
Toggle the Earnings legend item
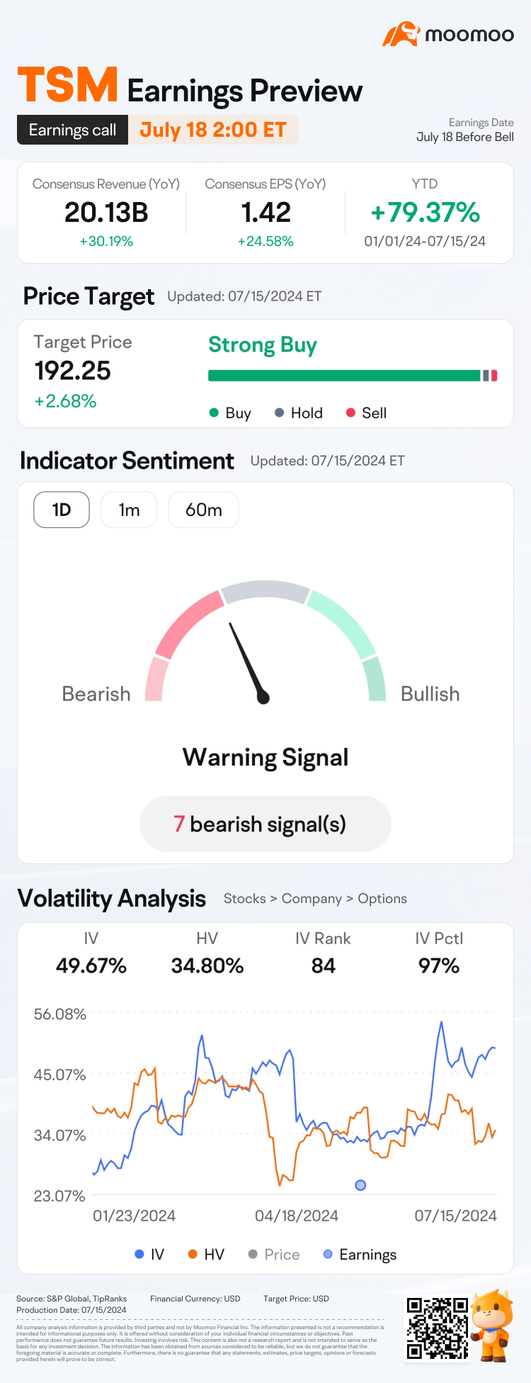click(x=360, y=1255)
